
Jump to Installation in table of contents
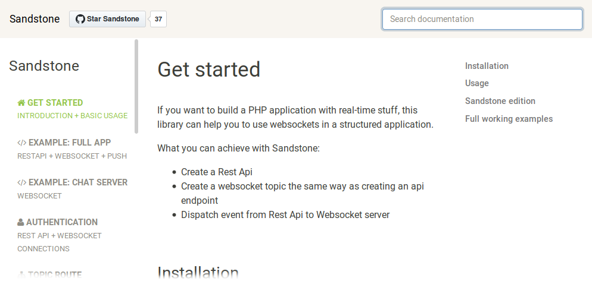487,66
